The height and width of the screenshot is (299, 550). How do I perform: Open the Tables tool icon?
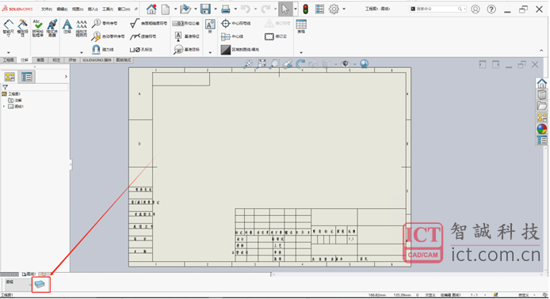click(301, 27)
